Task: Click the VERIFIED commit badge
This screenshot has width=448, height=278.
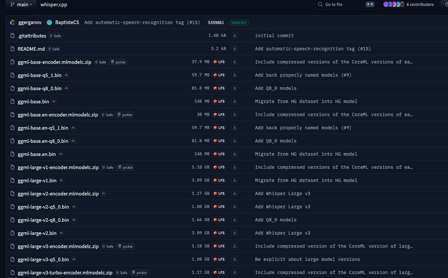Action: point(239,23)
